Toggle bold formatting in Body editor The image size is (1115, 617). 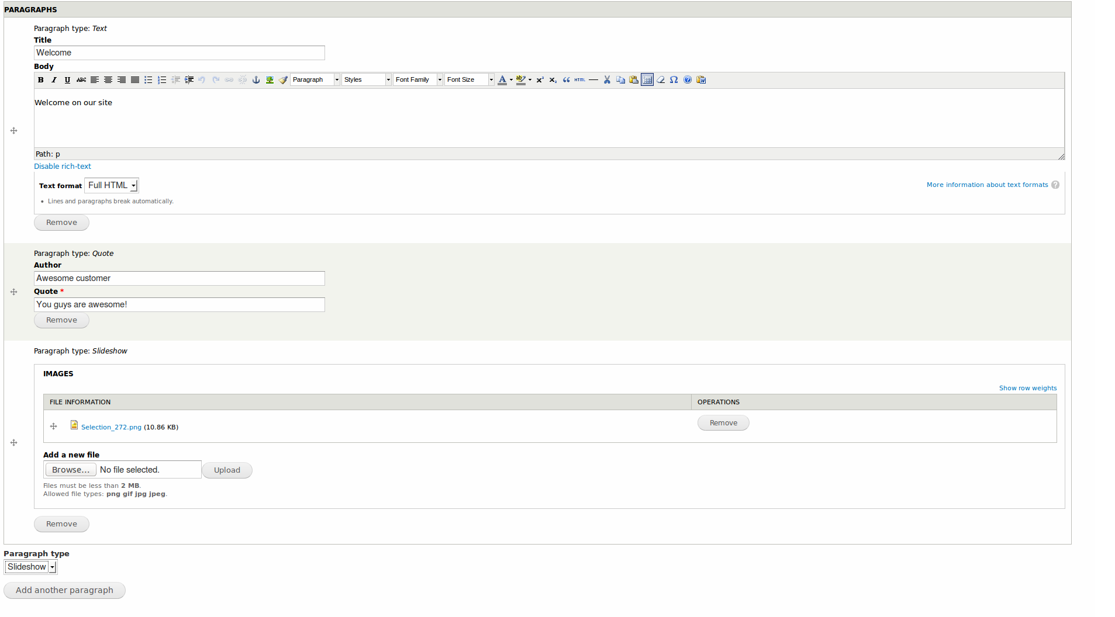point(41,80)
